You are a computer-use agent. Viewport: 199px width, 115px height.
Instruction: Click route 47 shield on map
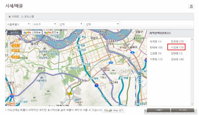point(111,63)
